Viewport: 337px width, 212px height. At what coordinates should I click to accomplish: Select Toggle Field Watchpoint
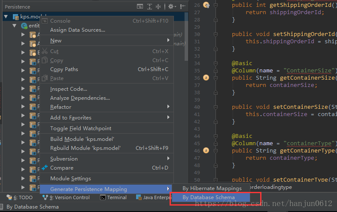pyautogui.click(x=106, y=128)
